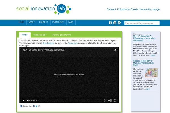Viewport: 170px width, 113px height.
Task: Click Playback isn't supported on this device message
Action: 69,75
